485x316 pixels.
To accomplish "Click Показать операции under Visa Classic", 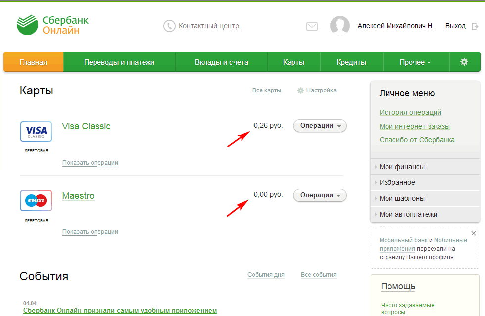I will [90, 163].
